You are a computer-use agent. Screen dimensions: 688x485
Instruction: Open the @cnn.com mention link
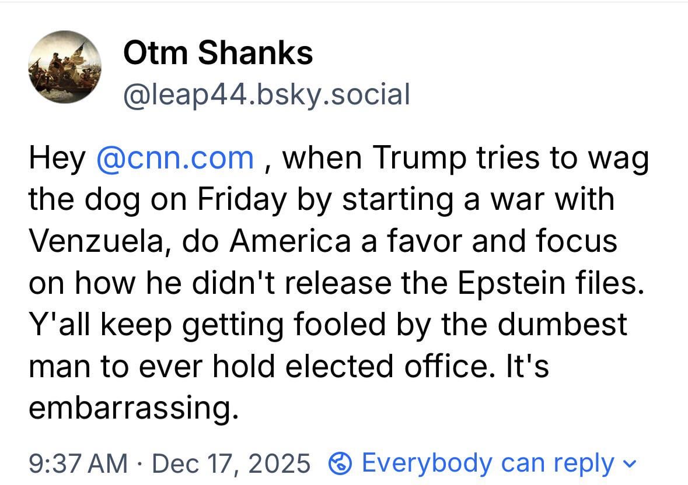175,157
